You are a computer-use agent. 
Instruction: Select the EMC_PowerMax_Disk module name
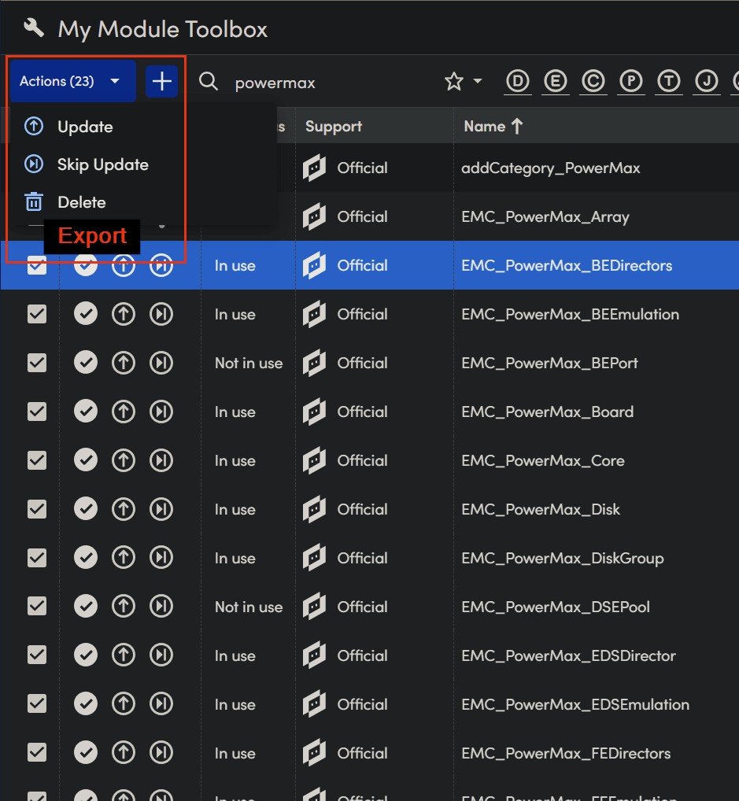coord(540,509)
